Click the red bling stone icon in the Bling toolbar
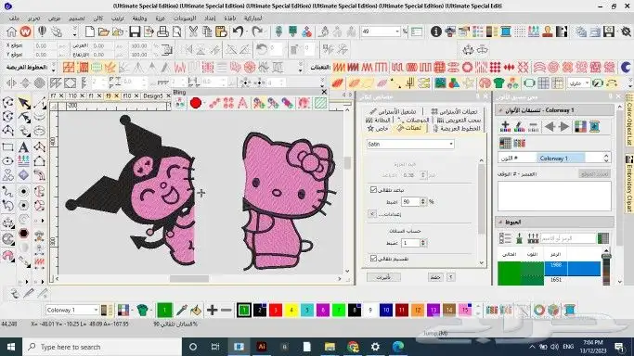 click(x=196, y=103)
